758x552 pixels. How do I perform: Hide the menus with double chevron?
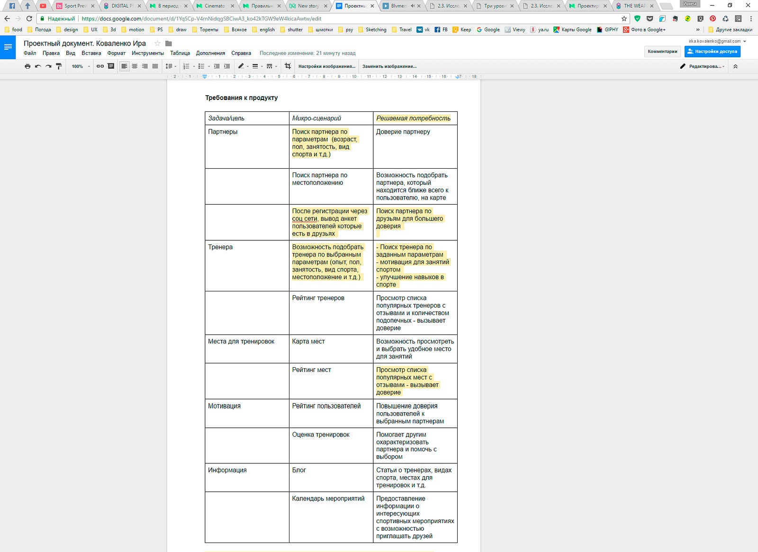coord(735,66)
